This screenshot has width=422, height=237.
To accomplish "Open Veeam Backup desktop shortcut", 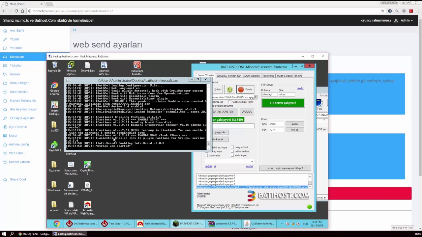I will [x=55, y=108].
